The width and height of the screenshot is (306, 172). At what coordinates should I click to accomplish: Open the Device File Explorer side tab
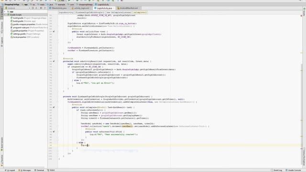tap(304, 156)
